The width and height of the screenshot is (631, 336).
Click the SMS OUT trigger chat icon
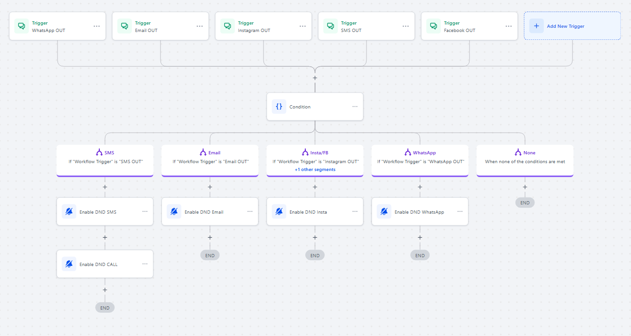[330, 26]
